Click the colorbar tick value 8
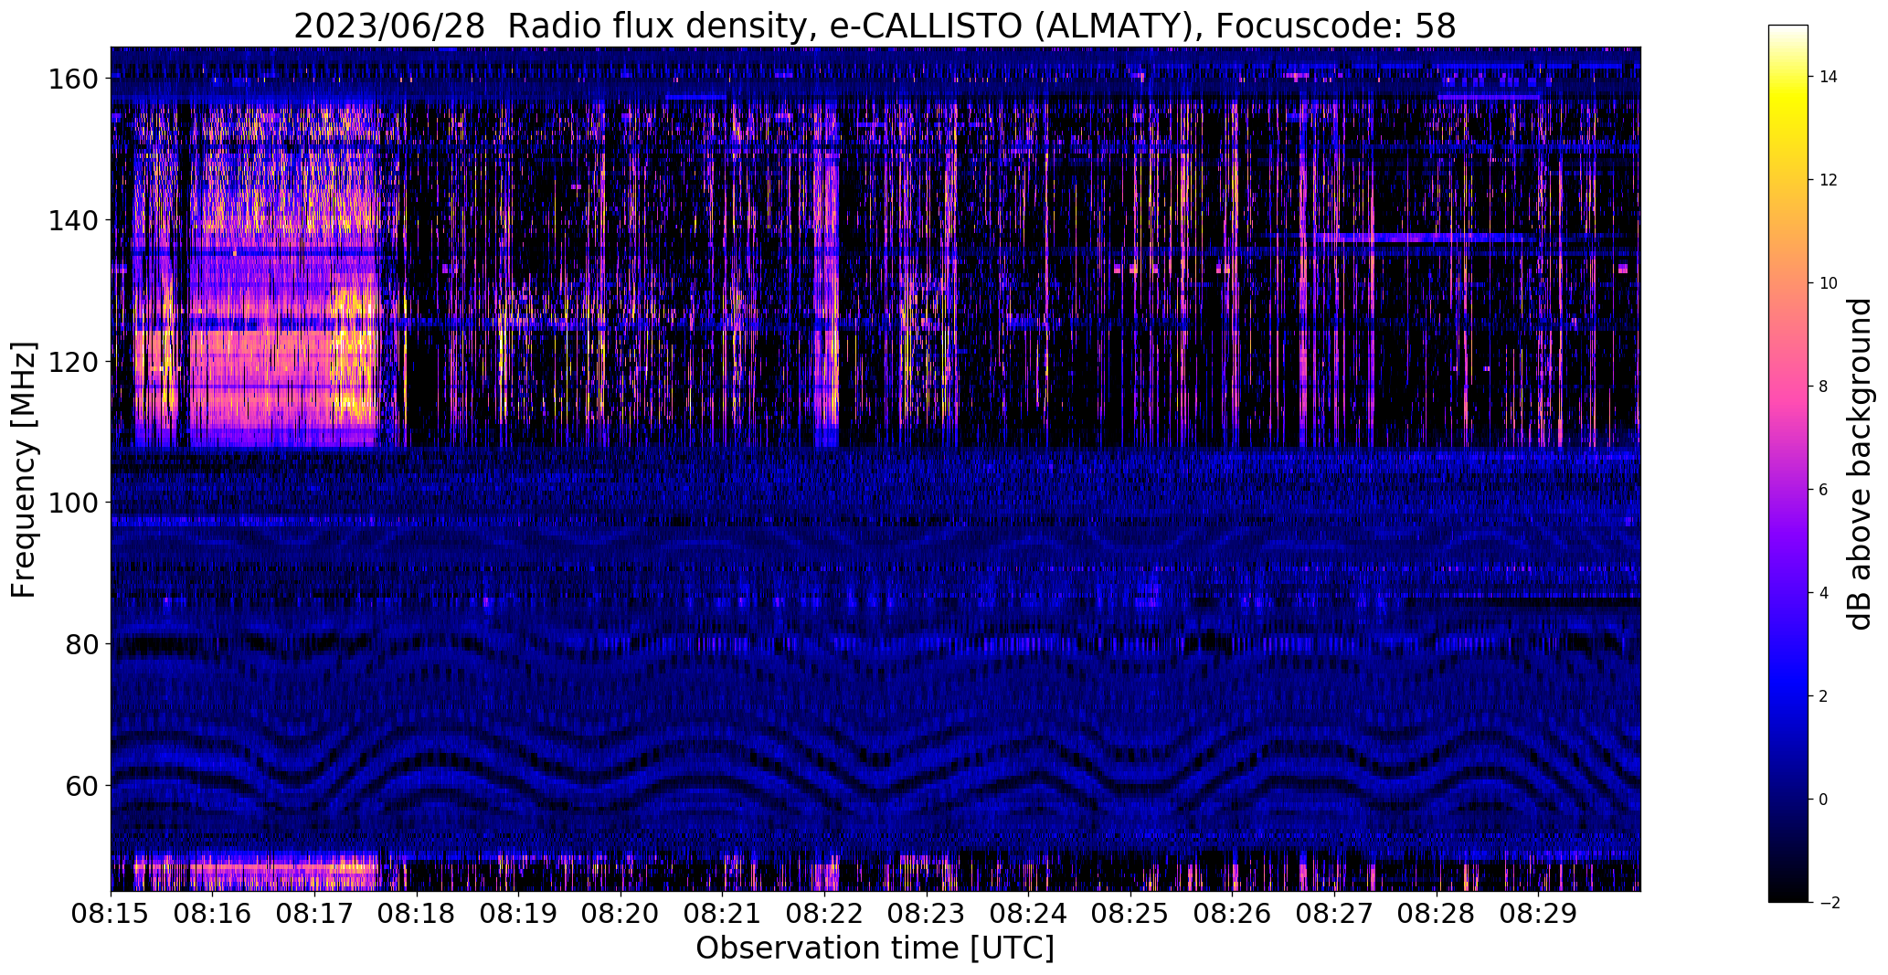The width and height of the screenshot is (1888, 975). tap(1824, 387)
